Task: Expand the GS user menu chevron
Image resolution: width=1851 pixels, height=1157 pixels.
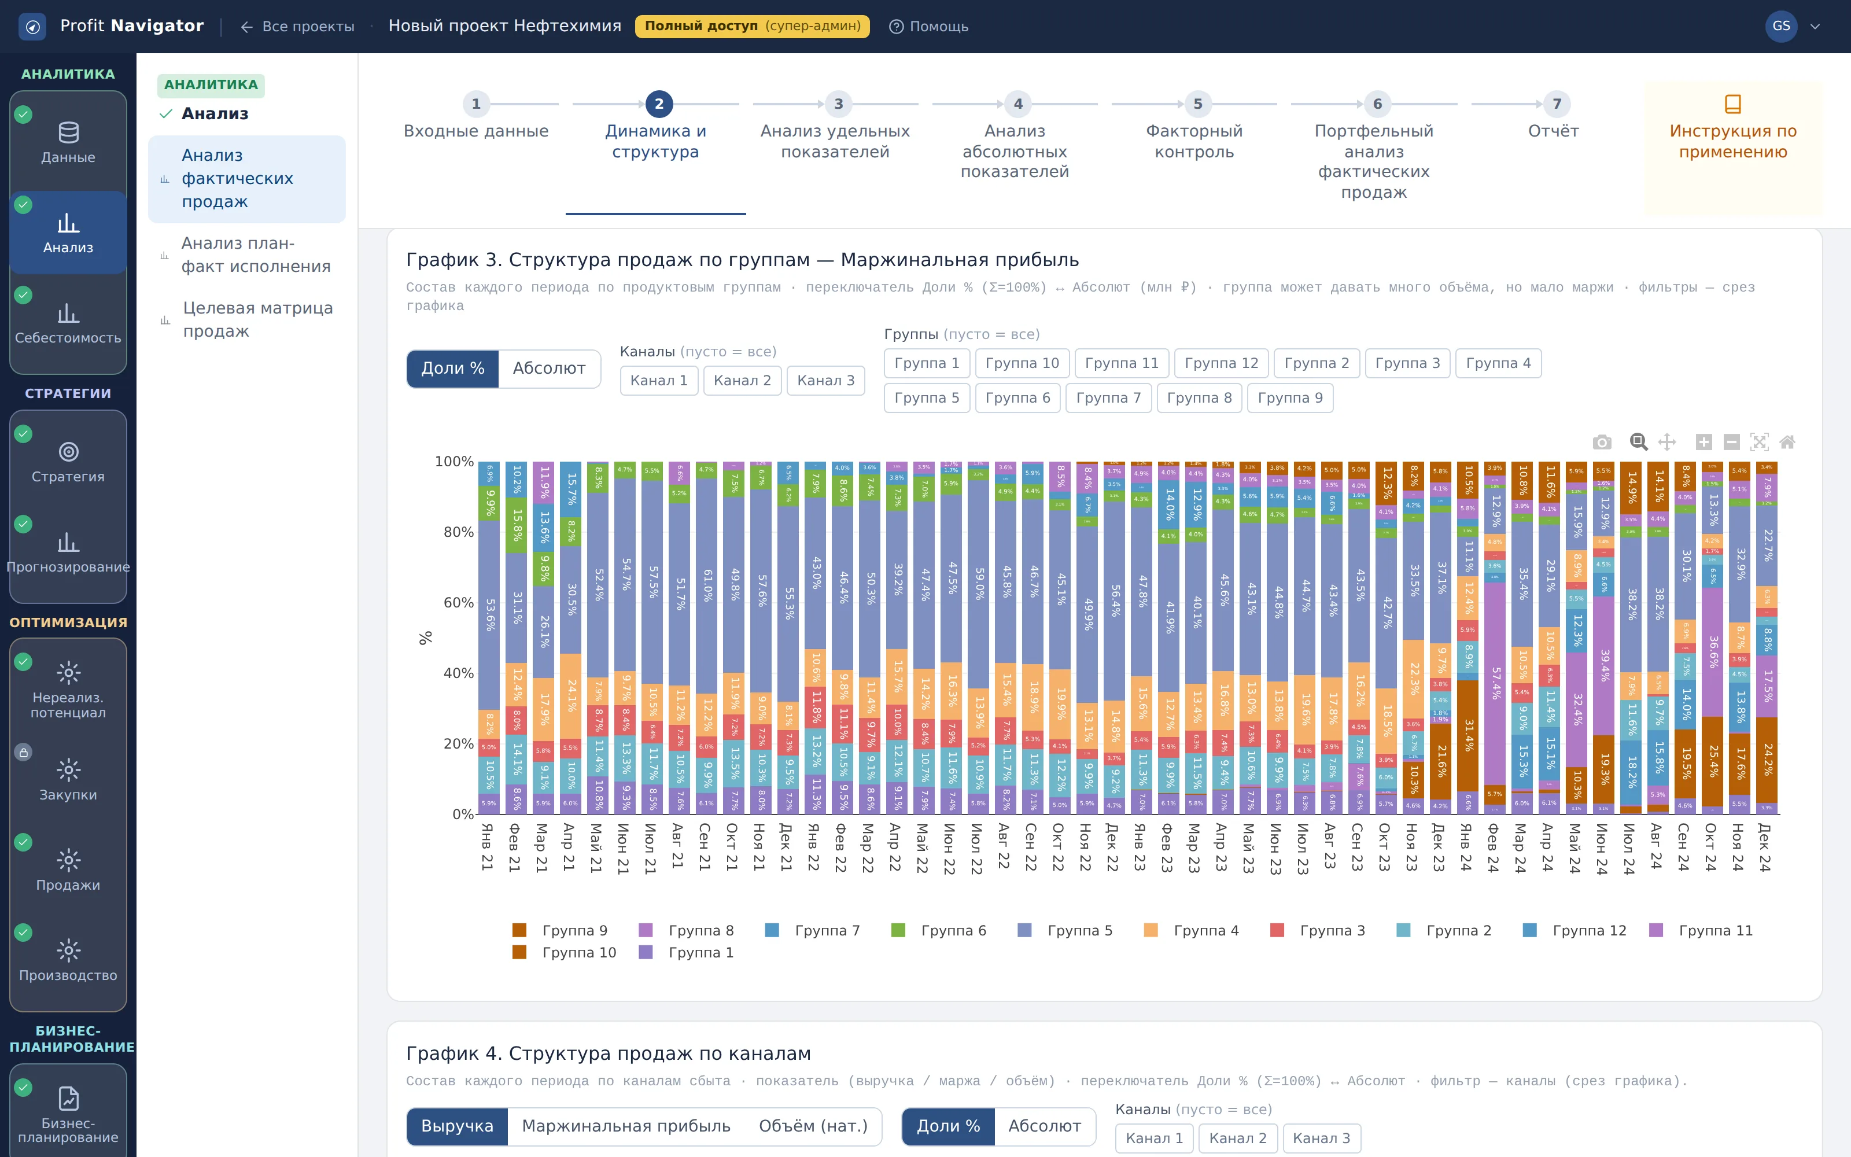Action: click(x=1815, y=27)
